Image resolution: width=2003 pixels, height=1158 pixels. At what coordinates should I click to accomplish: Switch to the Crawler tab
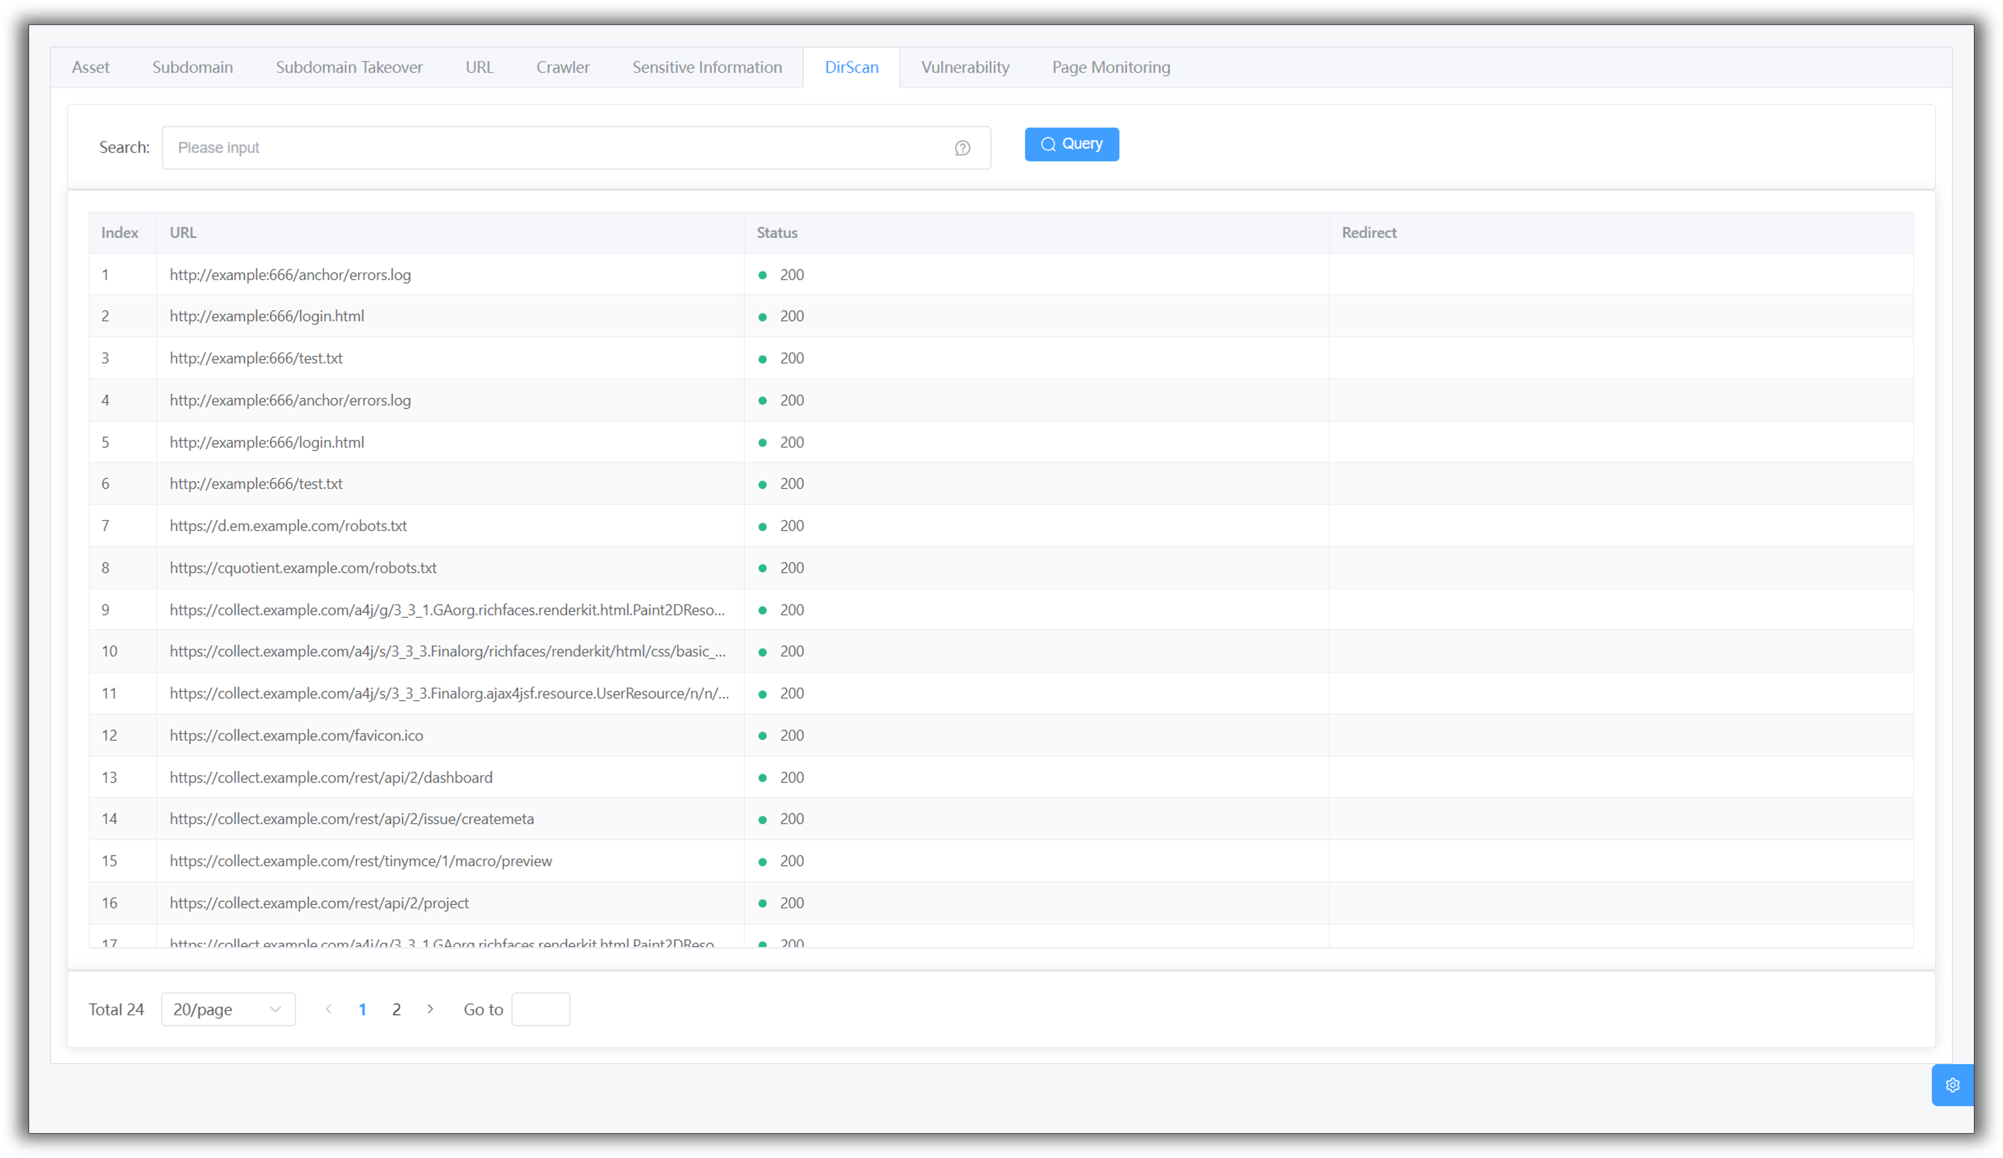[563, 68]
